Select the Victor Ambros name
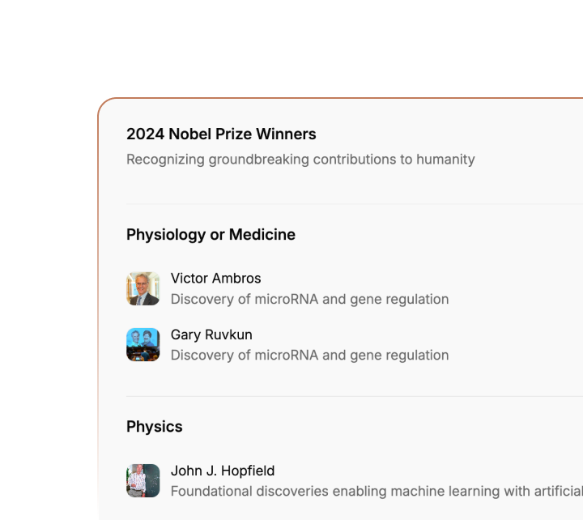The image size is (583, 520). tap(215, 279)
